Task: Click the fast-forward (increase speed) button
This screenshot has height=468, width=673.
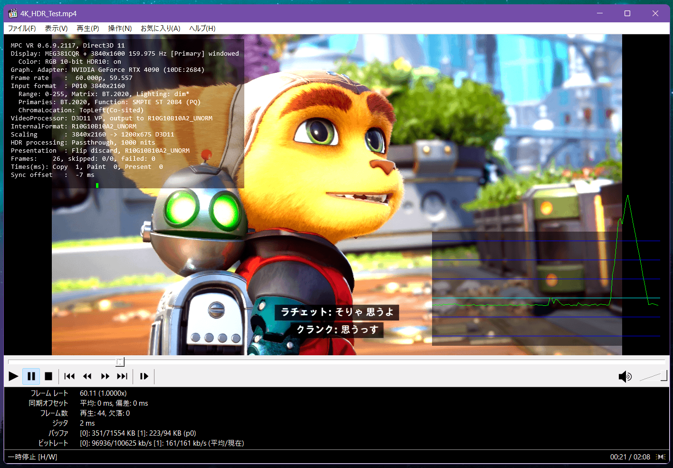Action: point(105,376)
